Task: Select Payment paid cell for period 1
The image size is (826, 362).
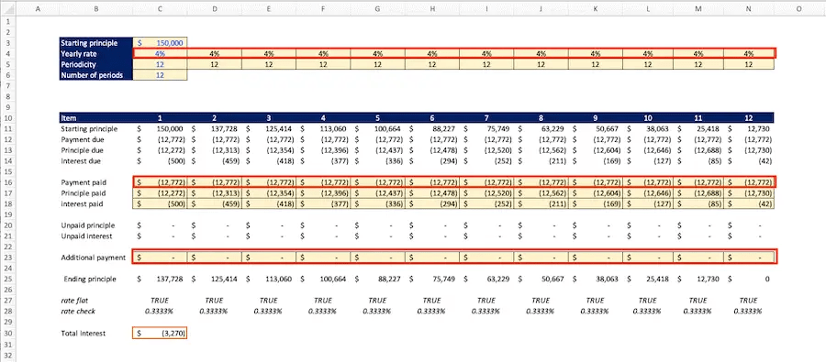Action: (160, 182)
